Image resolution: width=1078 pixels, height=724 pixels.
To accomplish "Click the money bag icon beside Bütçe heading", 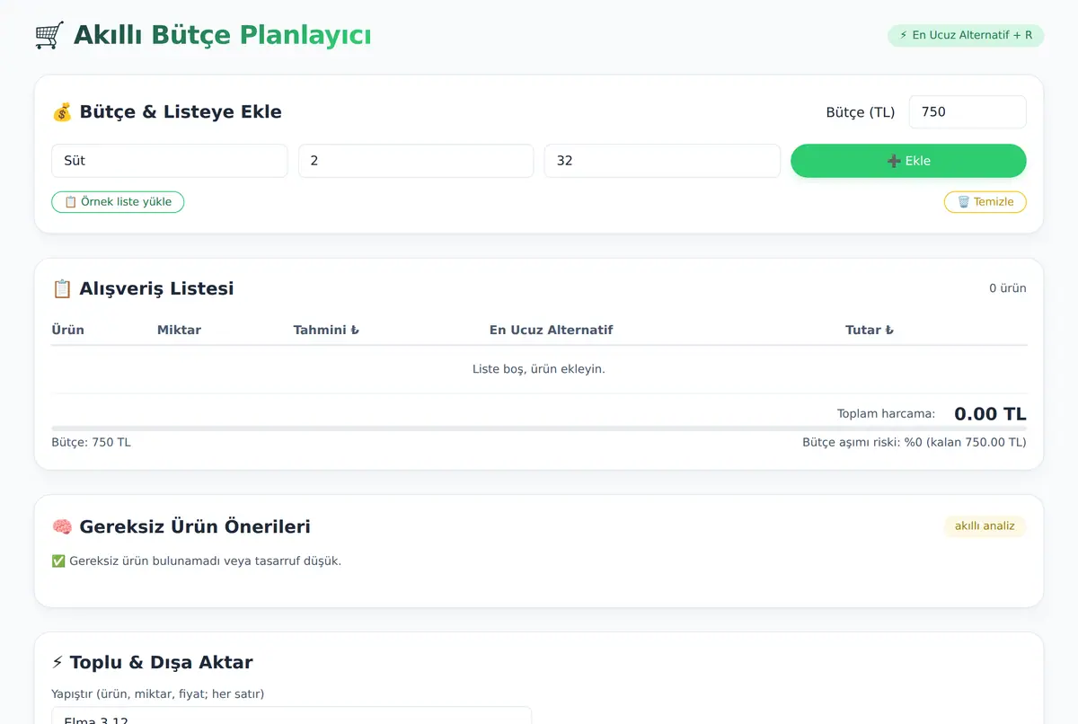I will pos(62,112).
